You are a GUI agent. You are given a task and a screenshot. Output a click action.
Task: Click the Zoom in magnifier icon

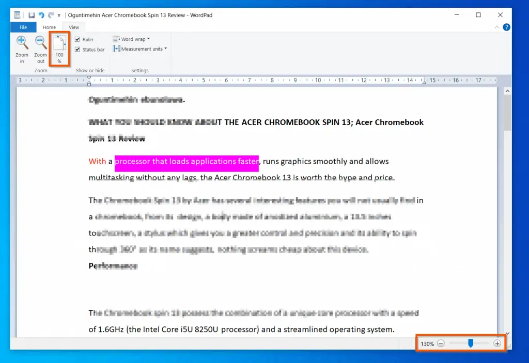[x=22, y=44]
